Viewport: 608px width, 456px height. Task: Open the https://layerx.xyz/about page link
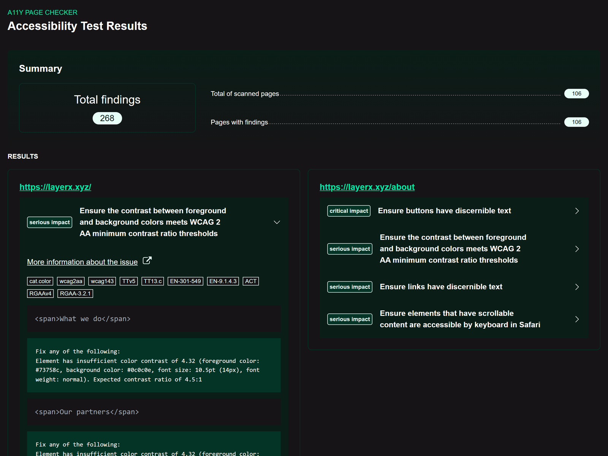[x=367, y=187]
